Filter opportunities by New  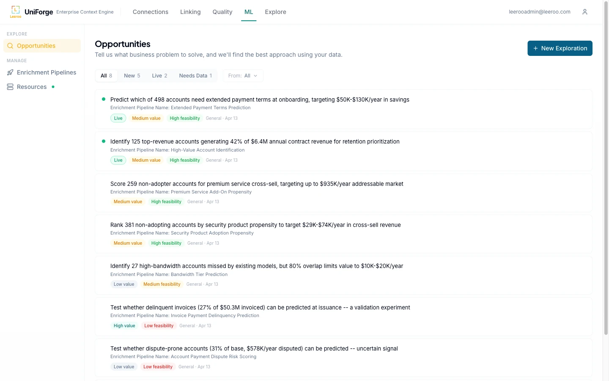(x=132, y=76)
